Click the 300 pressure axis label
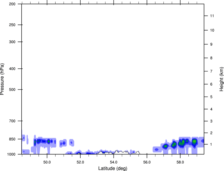224x171 pixels. (x=12, y=42)
